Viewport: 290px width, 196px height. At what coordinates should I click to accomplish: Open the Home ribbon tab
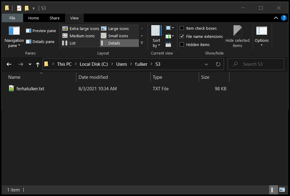click(x=33, y=18)
